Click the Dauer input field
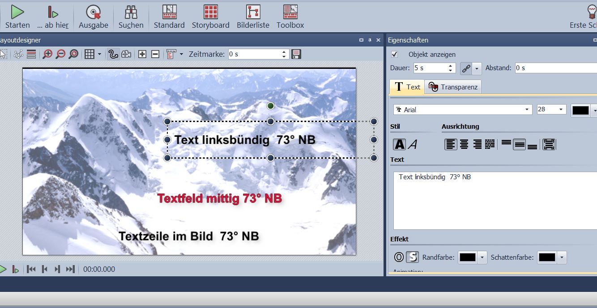The height and width of the screenshot is (308, 597). click(x=430, y=68)
